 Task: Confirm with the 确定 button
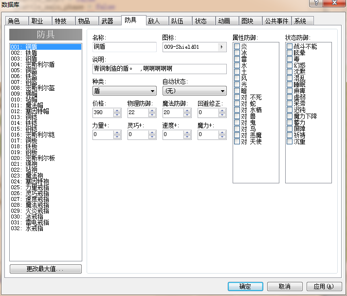click(x=245, y=286)
